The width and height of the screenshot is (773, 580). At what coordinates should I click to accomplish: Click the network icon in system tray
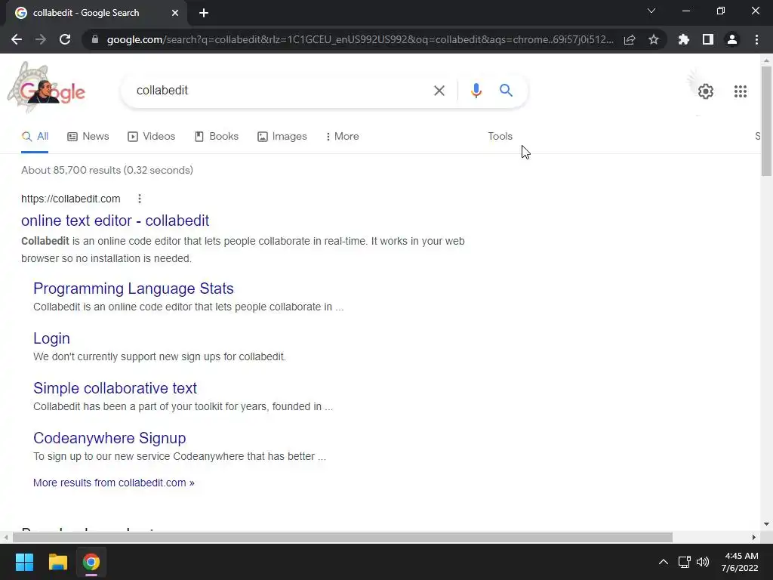(x=684, y=562)
